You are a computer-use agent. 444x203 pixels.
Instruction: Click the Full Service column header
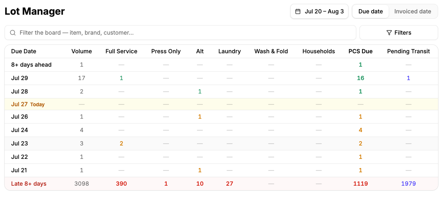[121, 51]
